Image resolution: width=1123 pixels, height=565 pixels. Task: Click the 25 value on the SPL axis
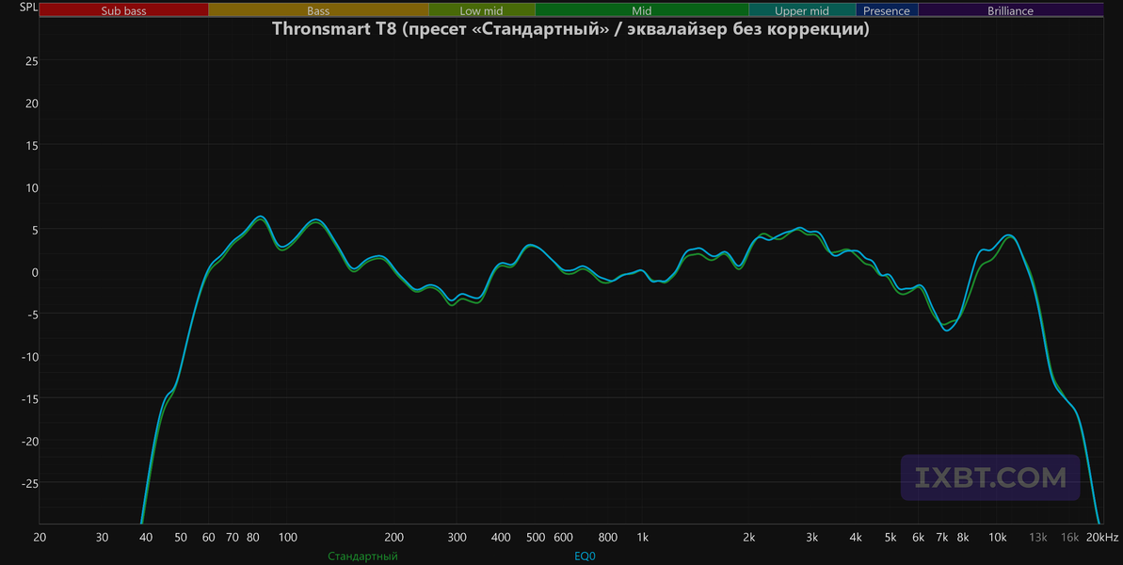31,61
